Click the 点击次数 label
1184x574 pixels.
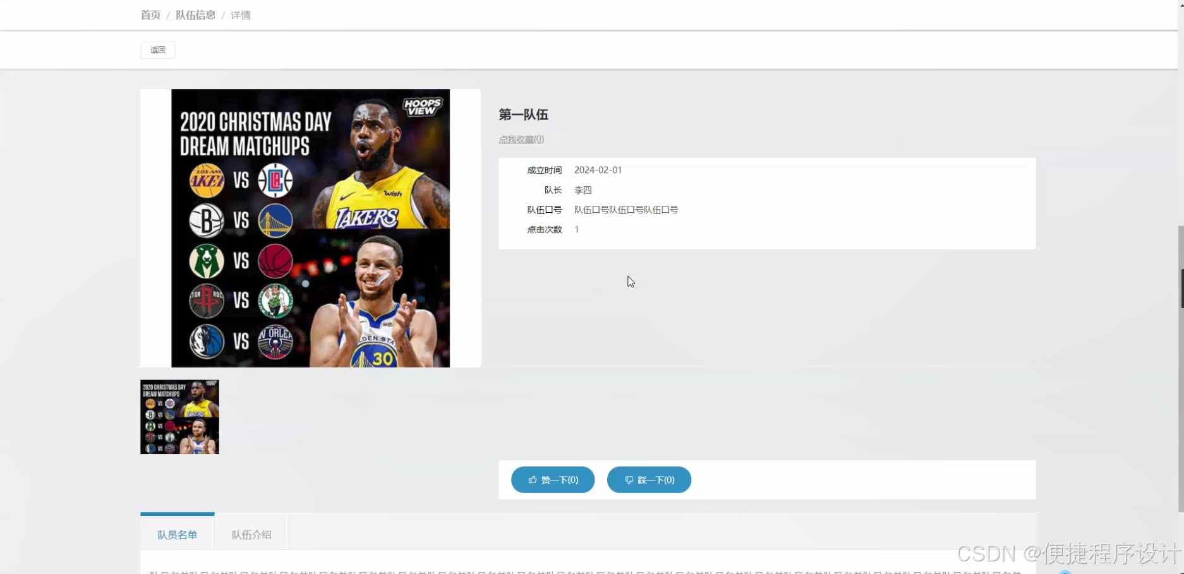(544, 229)
